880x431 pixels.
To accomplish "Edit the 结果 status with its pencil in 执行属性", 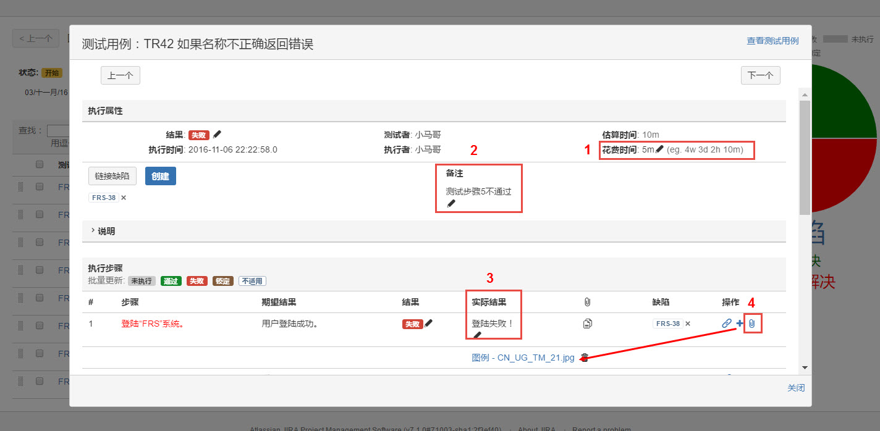I will tap(217, 135).
